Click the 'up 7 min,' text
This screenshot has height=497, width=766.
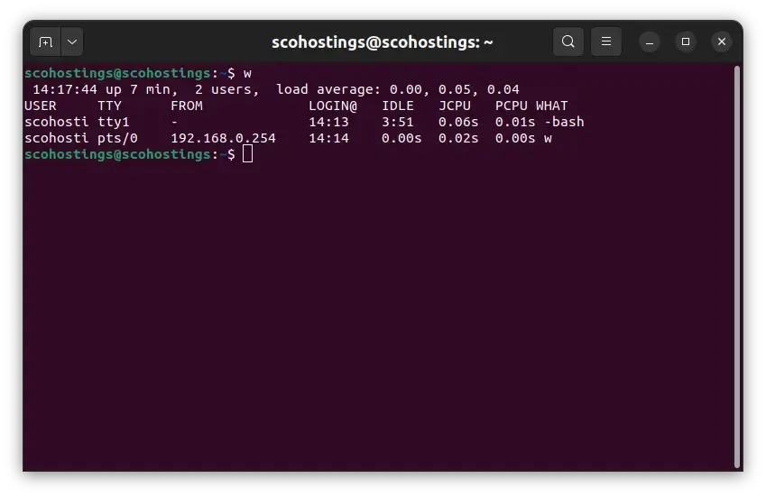142,89
